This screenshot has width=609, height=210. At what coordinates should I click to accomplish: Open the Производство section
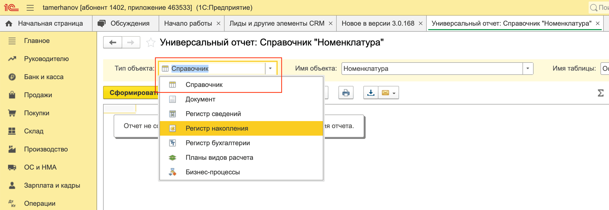point(46,149)
